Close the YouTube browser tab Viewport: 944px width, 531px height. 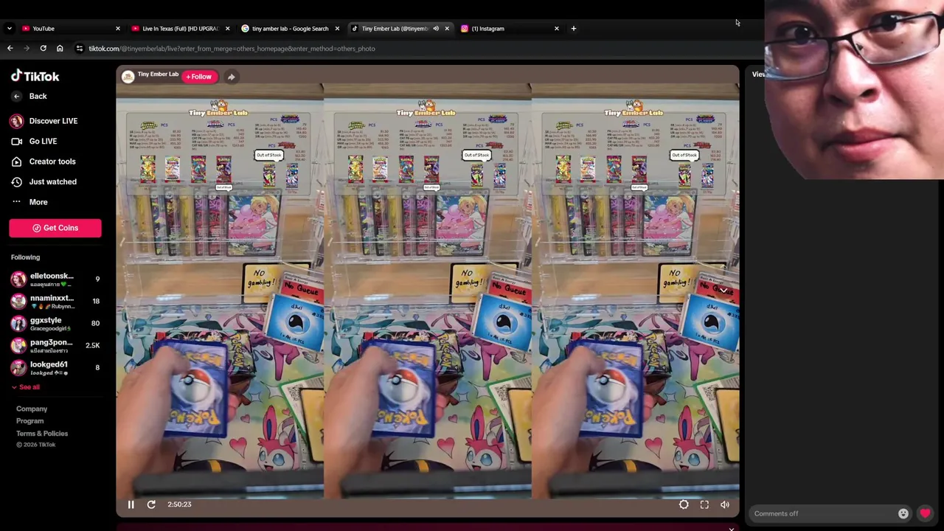(117, 29)
